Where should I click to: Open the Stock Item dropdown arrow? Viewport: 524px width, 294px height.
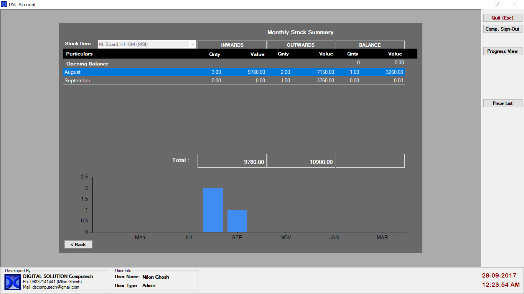tap(193, 44)
